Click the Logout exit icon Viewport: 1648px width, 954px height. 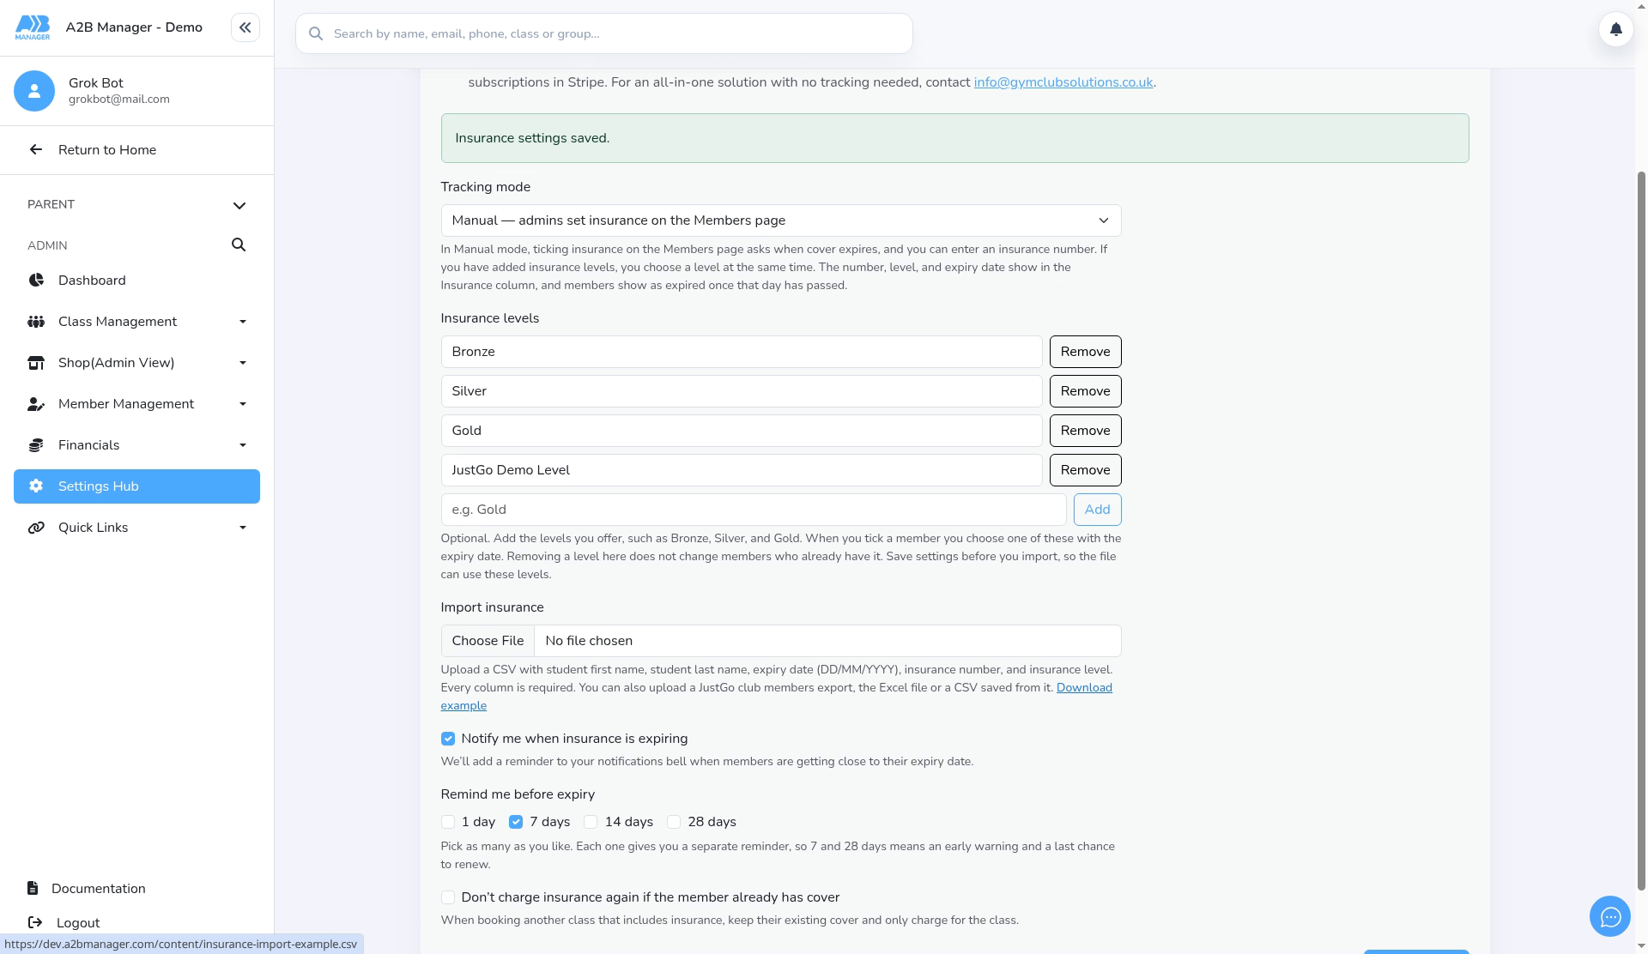coord(35,922)
